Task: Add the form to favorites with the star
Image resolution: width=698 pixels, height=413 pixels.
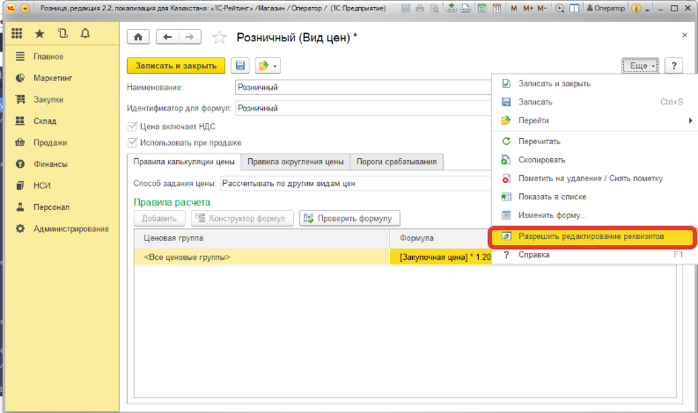Action: pos(219,37)
